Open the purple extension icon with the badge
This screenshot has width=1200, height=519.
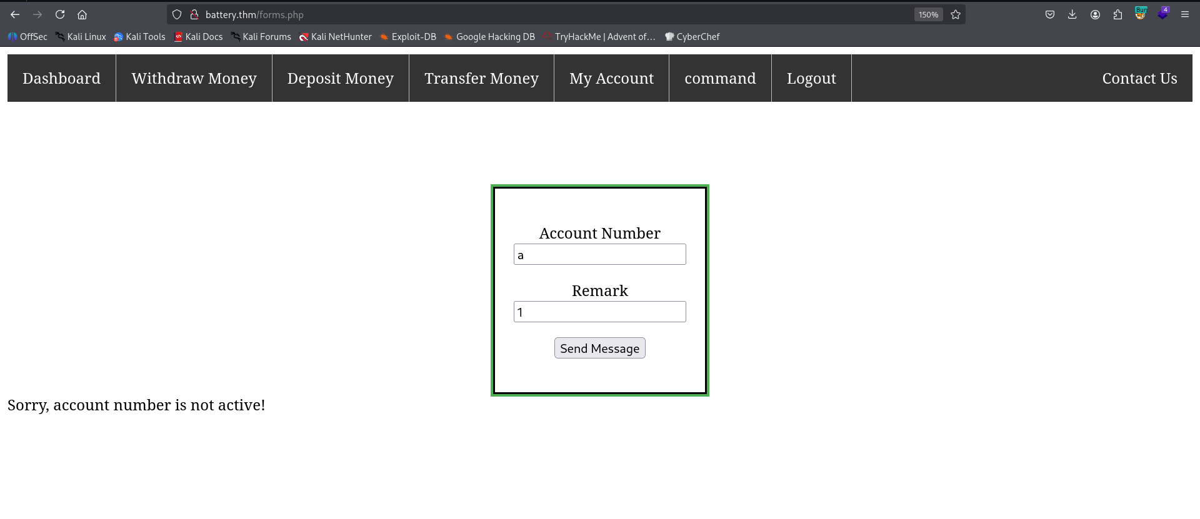coord(1163,13)
